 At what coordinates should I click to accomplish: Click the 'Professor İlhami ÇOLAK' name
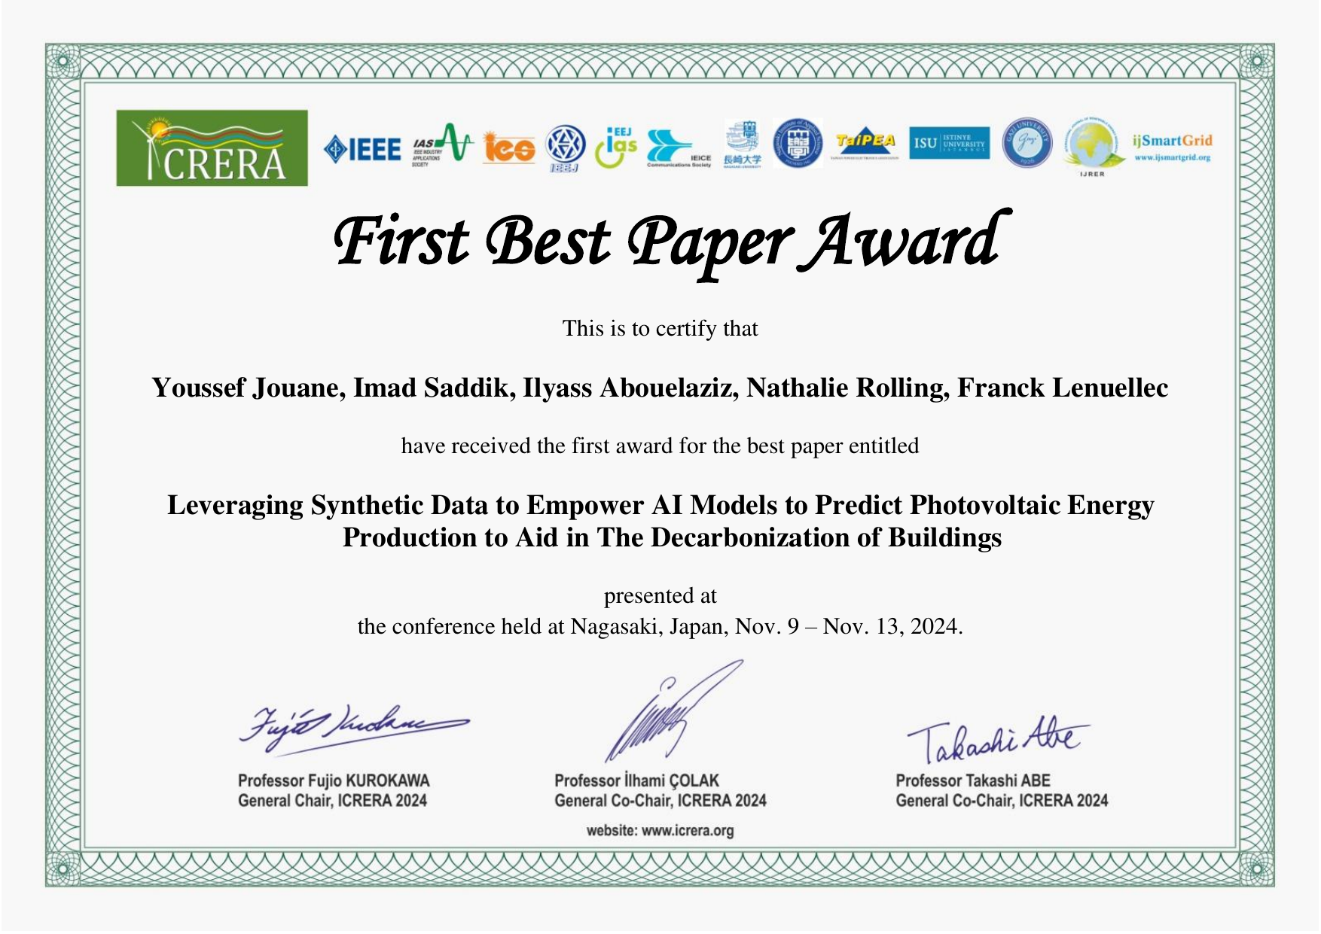click(636, 780)
